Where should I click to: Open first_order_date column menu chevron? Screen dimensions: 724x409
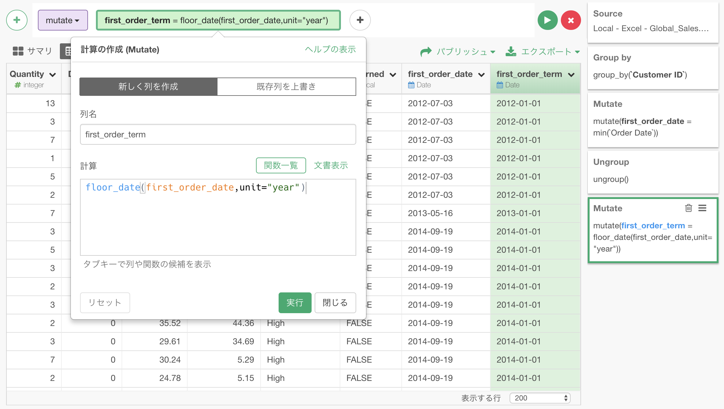tap(481, 74)
